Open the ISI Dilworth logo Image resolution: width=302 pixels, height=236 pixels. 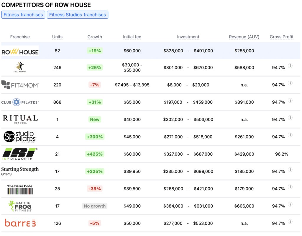click(x=20, y=154)
